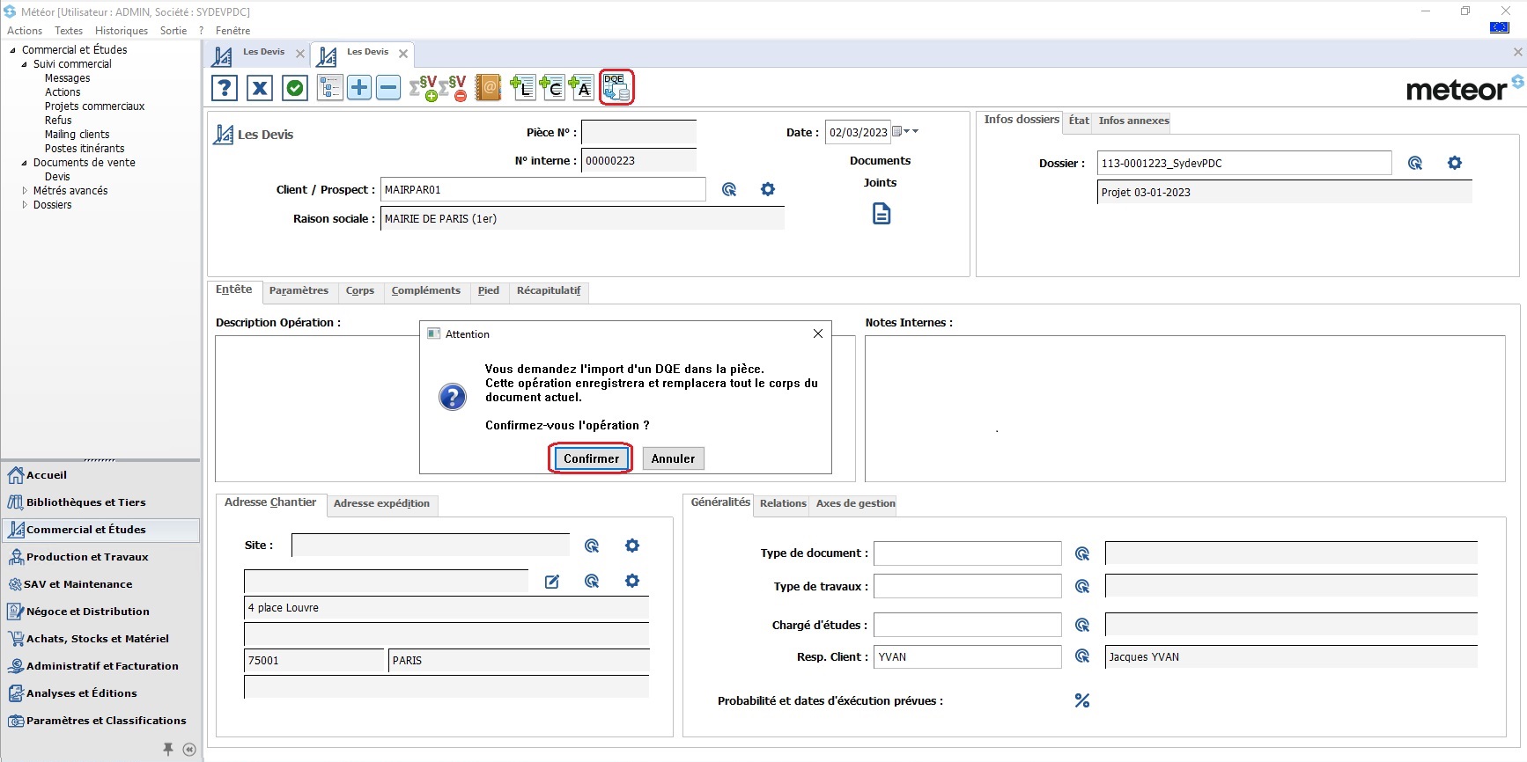Click the Type de document input field
The height and width of the screenshot is (762, 1527).
[968, 553]
